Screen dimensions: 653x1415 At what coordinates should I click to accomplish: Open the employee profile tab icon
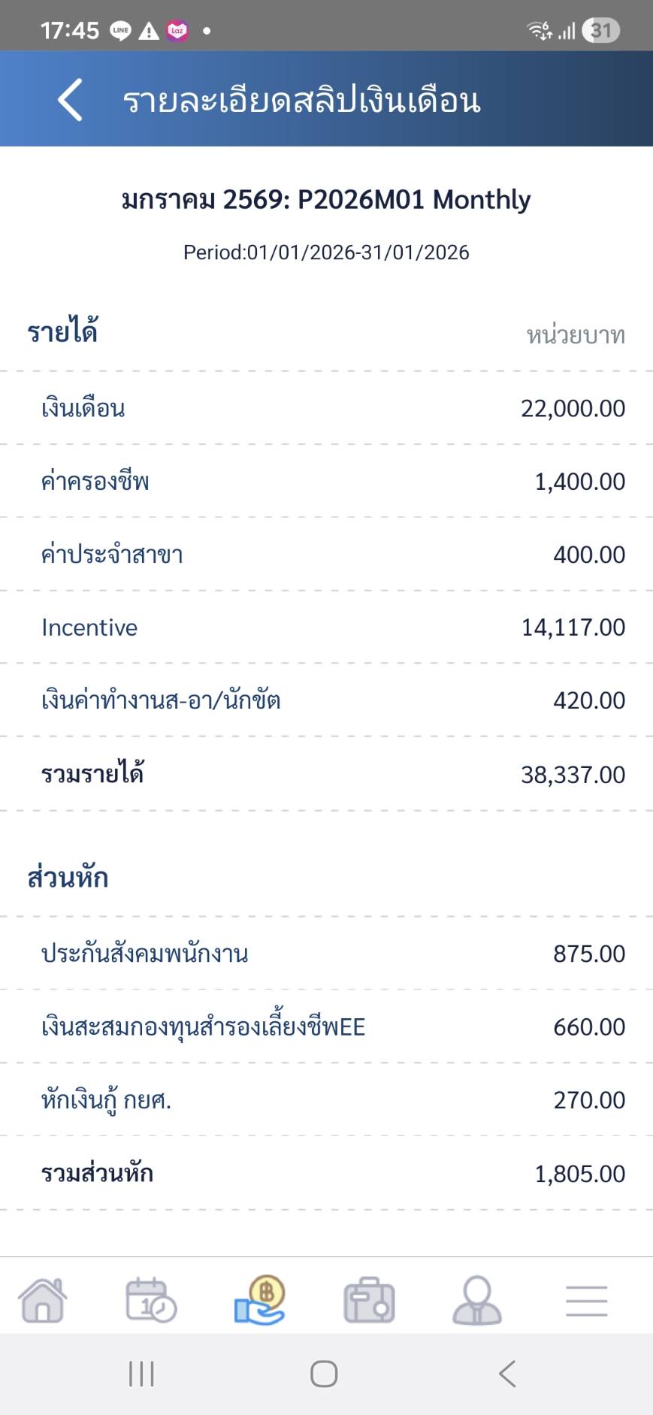click(x=477, y=1300)
